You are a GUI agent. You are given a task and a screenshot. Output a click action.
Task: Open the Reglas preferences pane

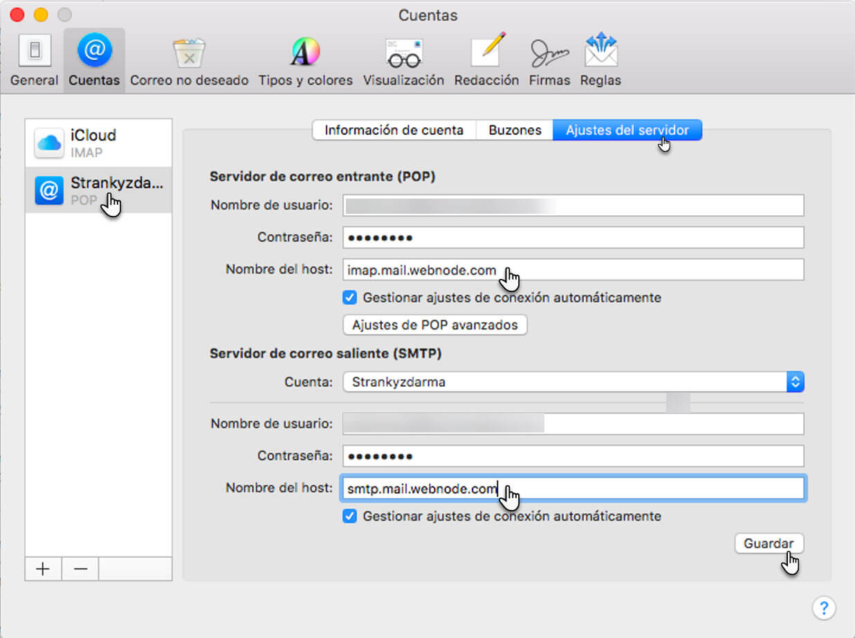(x=600, y=61)
